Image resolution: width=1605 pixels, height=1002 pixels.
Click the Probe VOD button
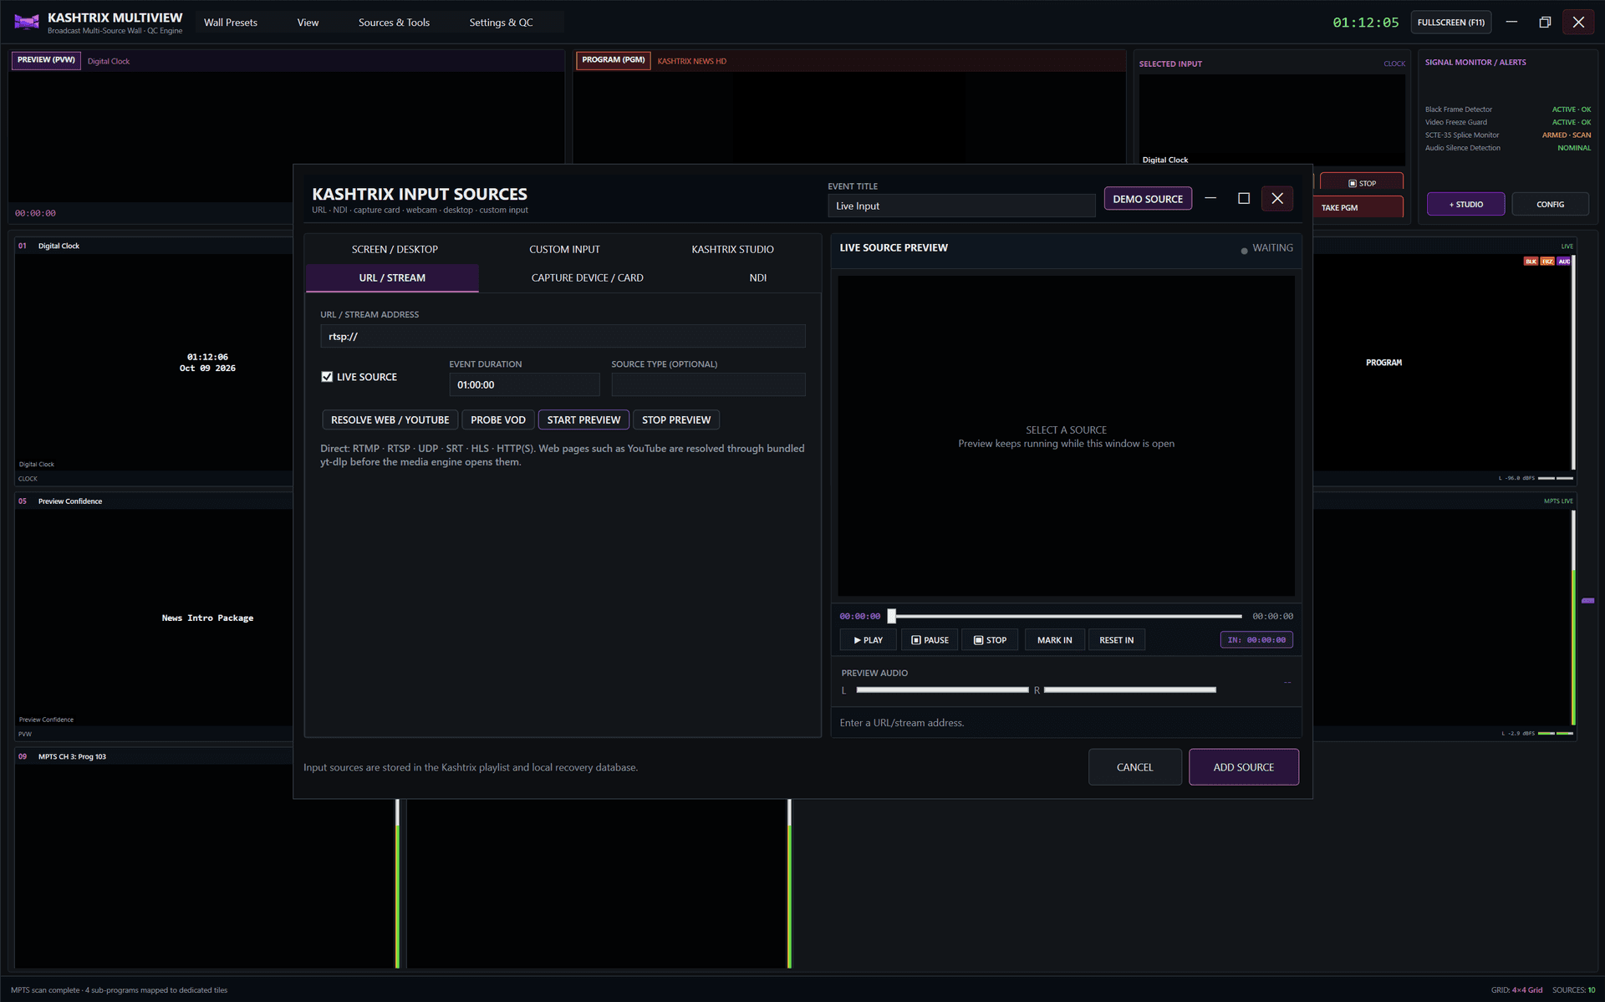[x=498, y=420]
